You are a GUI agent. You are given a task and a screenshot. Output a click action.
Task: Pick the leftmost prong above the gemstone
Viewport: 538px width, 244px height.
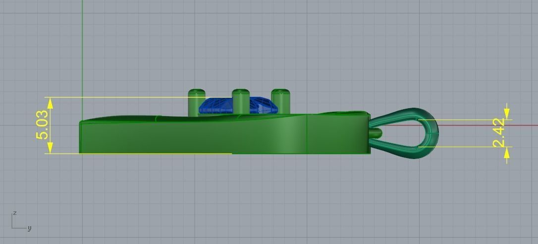(x=197, y=102)
